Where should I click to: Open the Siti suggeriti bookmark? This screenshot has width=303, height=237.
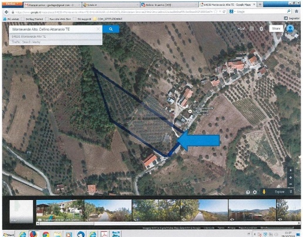pyautogui.click(x=82, y=19)
